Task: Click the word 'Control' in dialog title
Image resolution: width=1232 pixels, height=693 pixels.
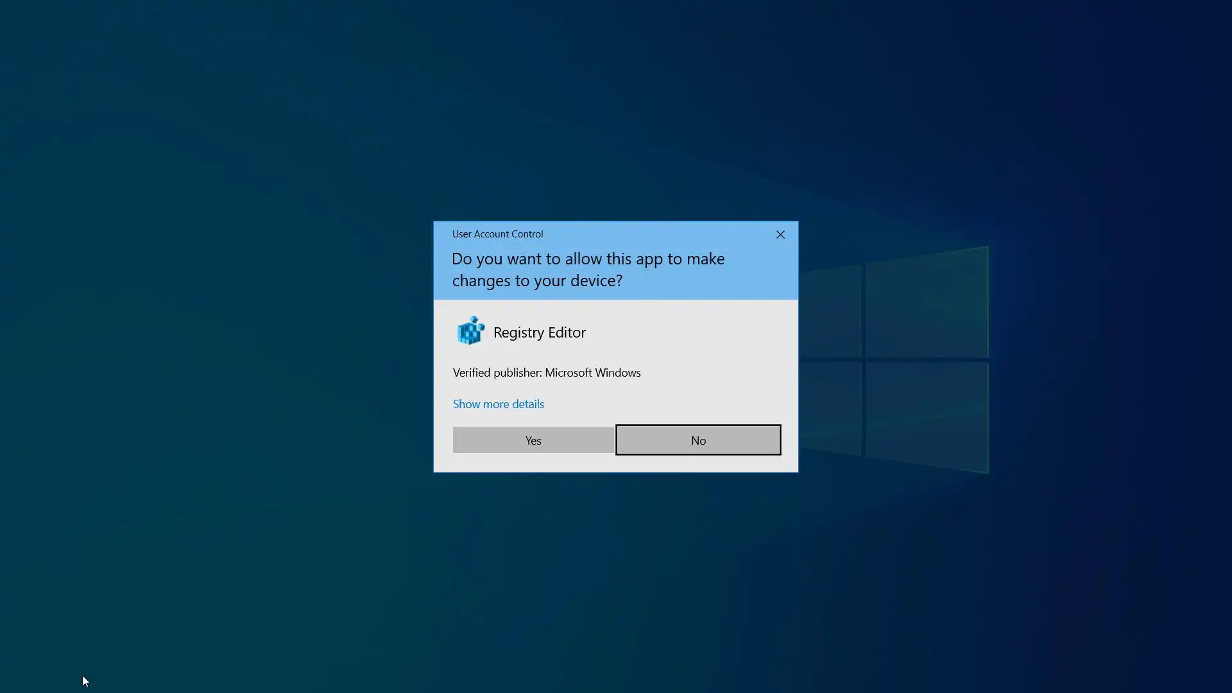Action: (527, 234)
